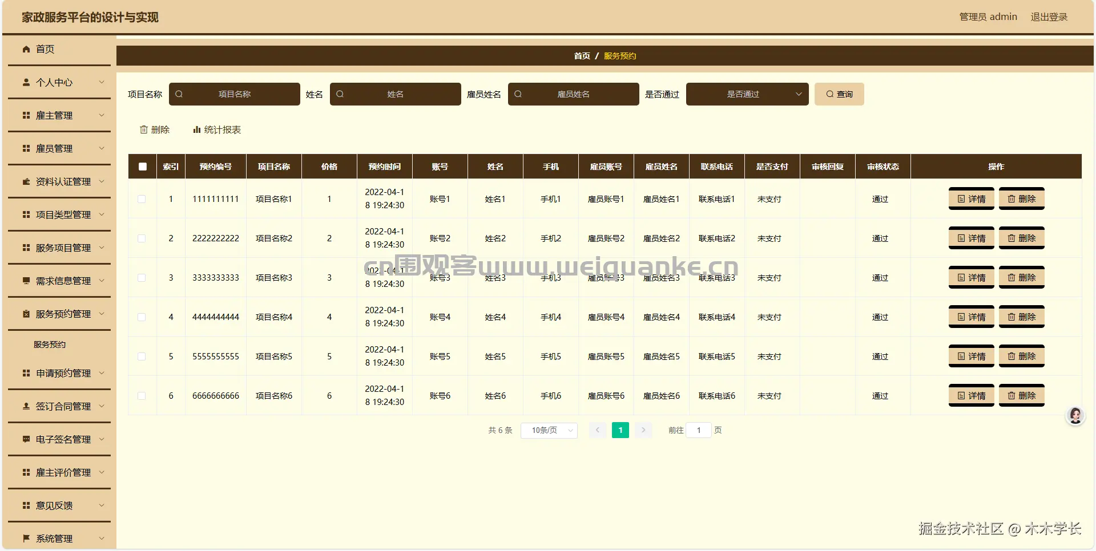The width and height of the screenshot is (1096, 551).
Task: Check the row with 预约编号 5555555555
Action: pos(142,356)
